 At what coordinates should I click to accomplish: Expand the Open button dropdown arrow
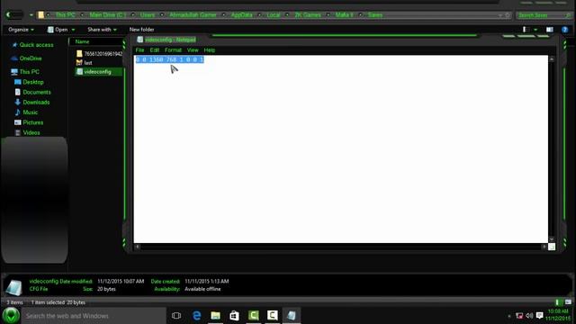click(x=73, y=30)
